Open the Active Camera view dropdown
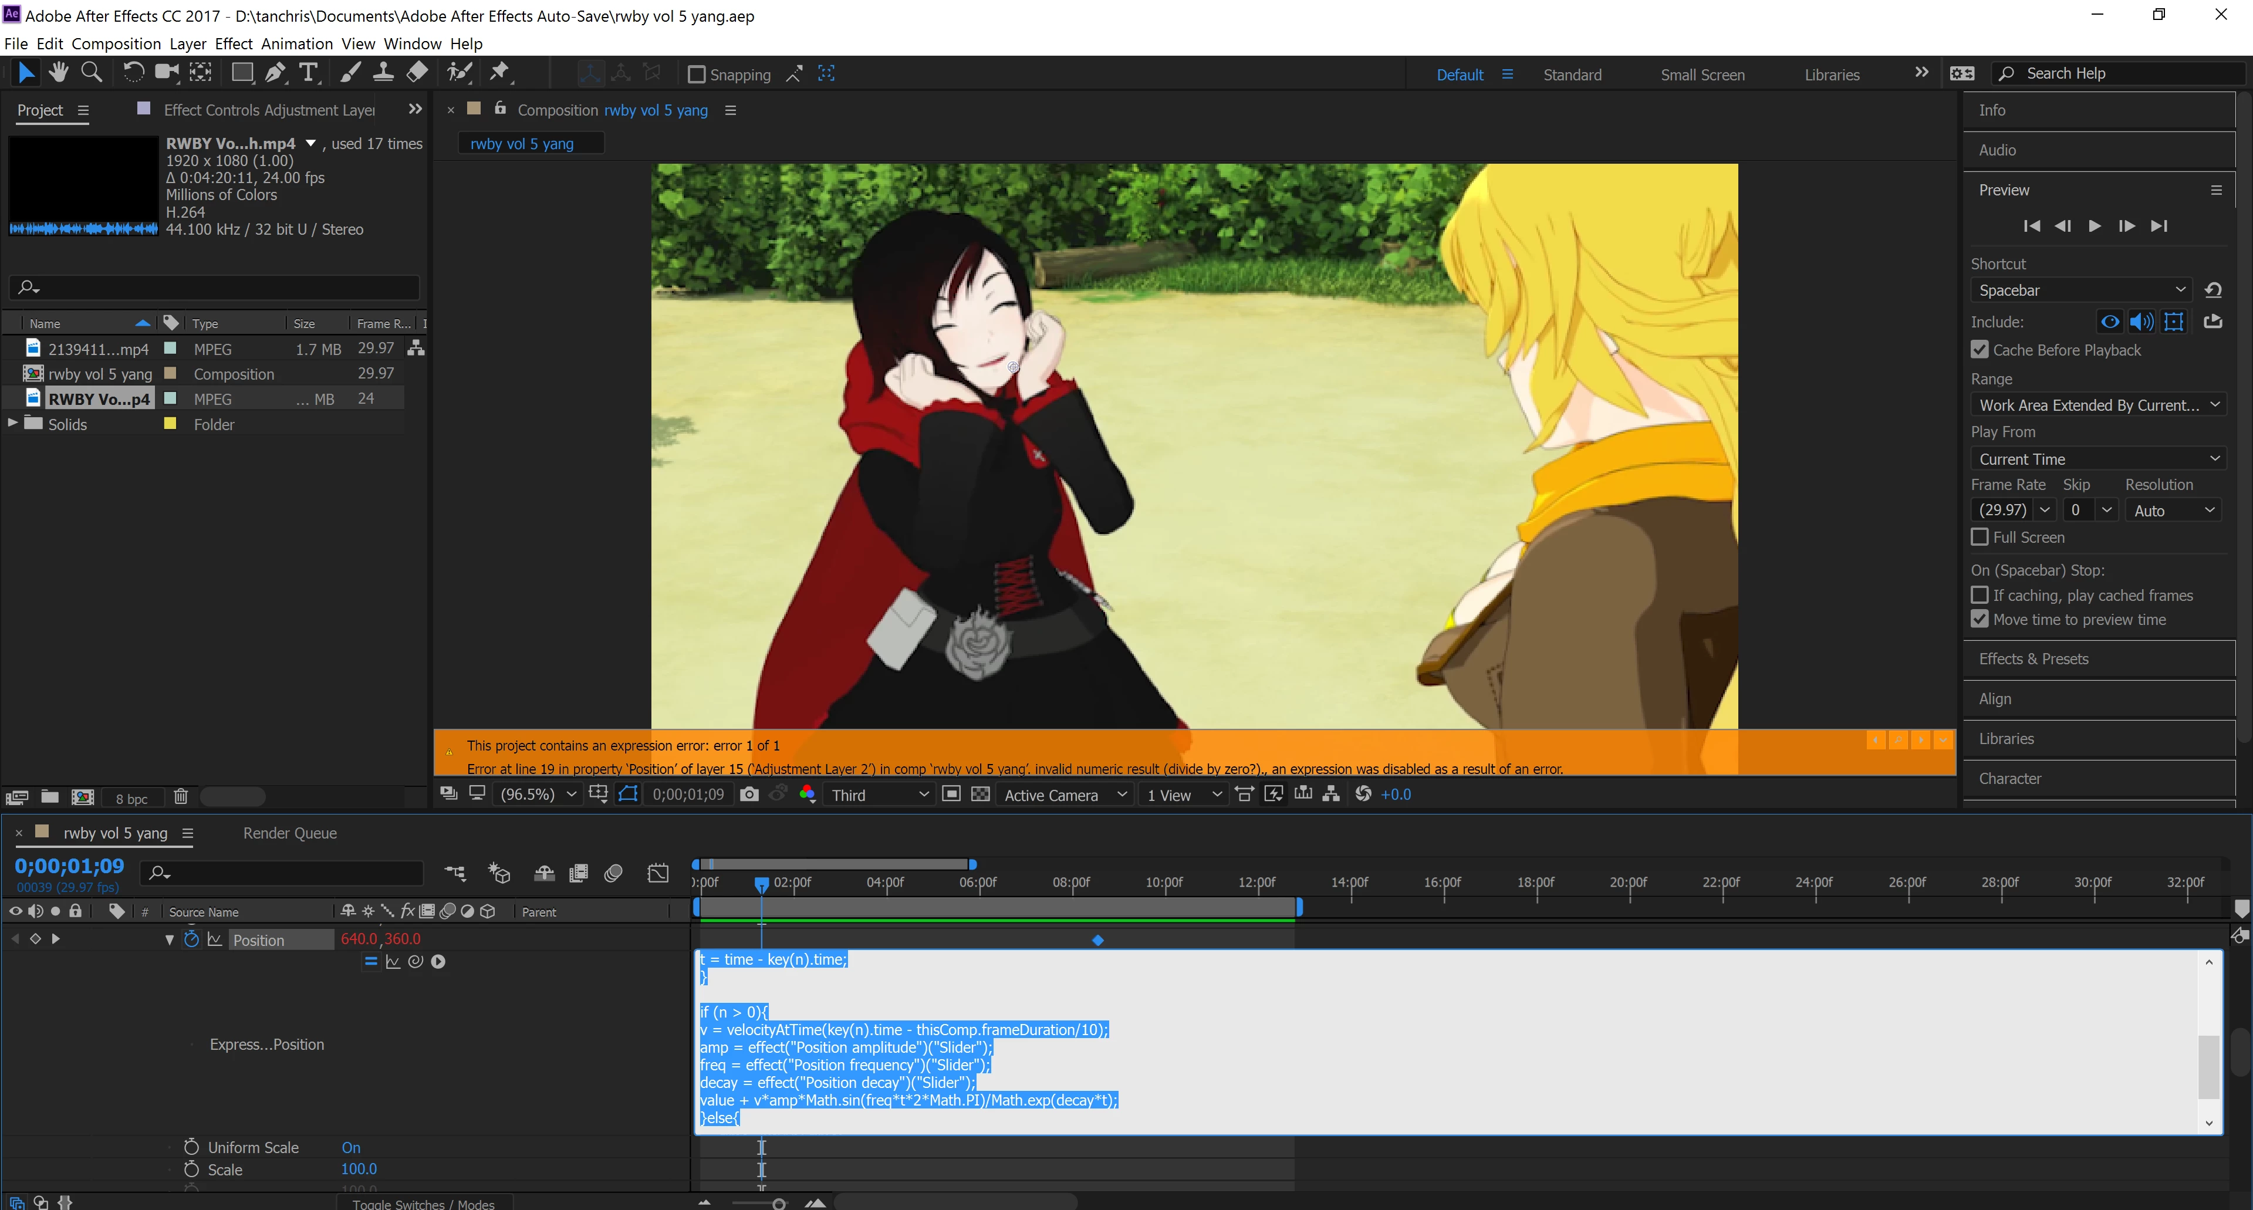The width and height of the screenshot is (2253, 1210). click(x=1065, y=795)
